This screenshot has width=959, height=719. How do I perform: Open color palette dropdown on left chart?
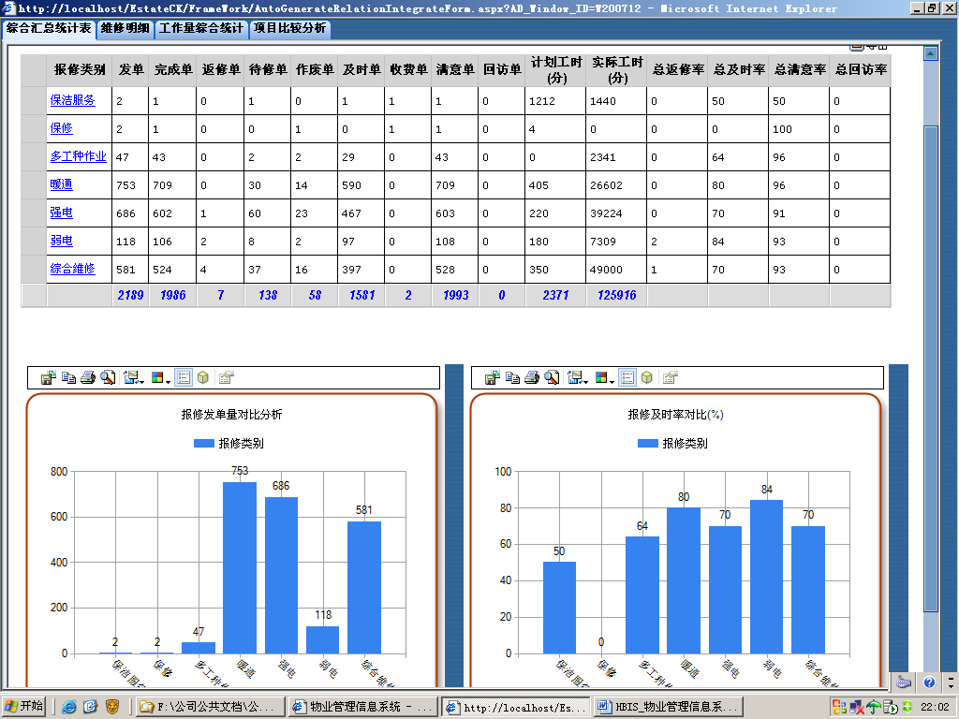tap(159, 377)
